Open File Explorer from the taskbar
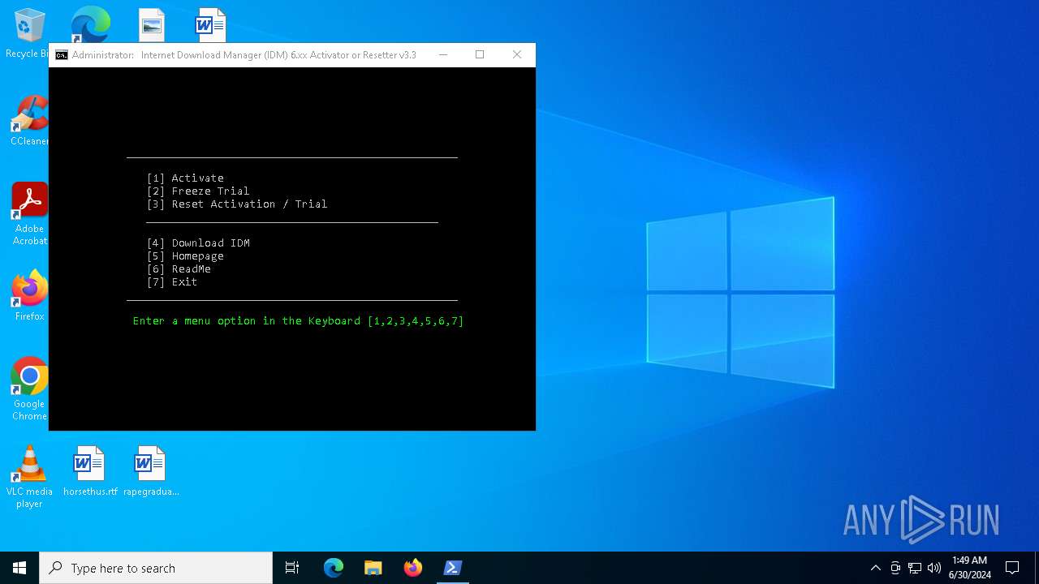This screenshot has height=584, width=1039. (373, 568)
